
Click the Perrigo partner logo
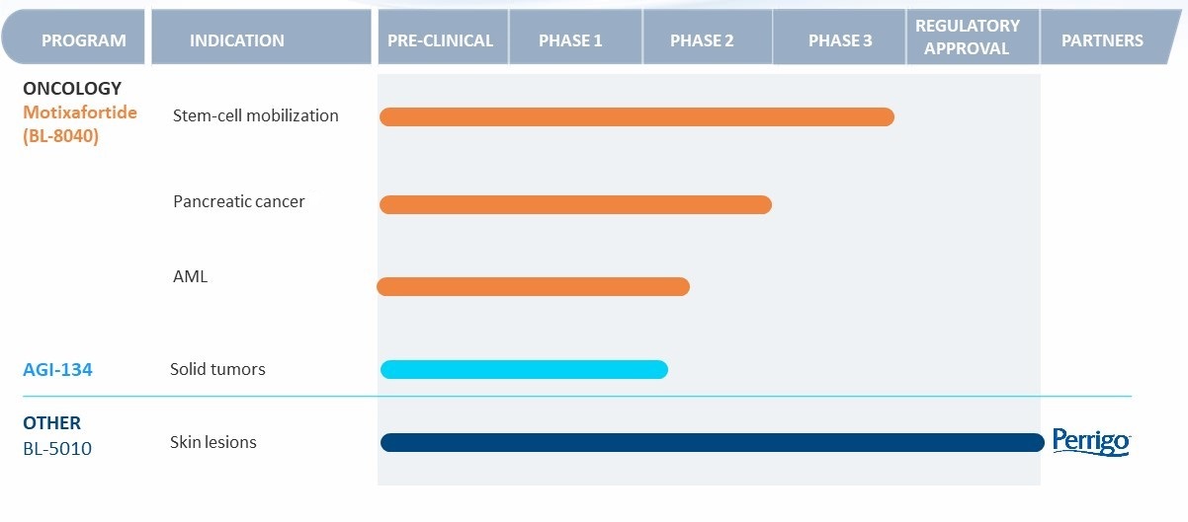tap(1090, 442)
